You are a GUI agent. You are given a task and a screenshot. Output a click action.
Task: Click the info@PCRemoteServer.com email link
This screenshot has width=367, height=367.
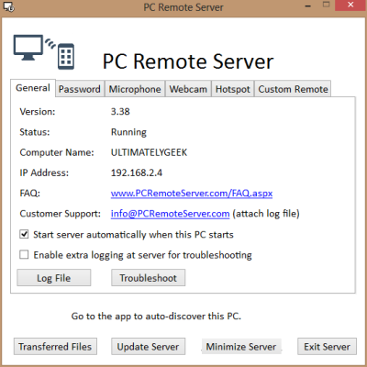click(x=170, y=214)
